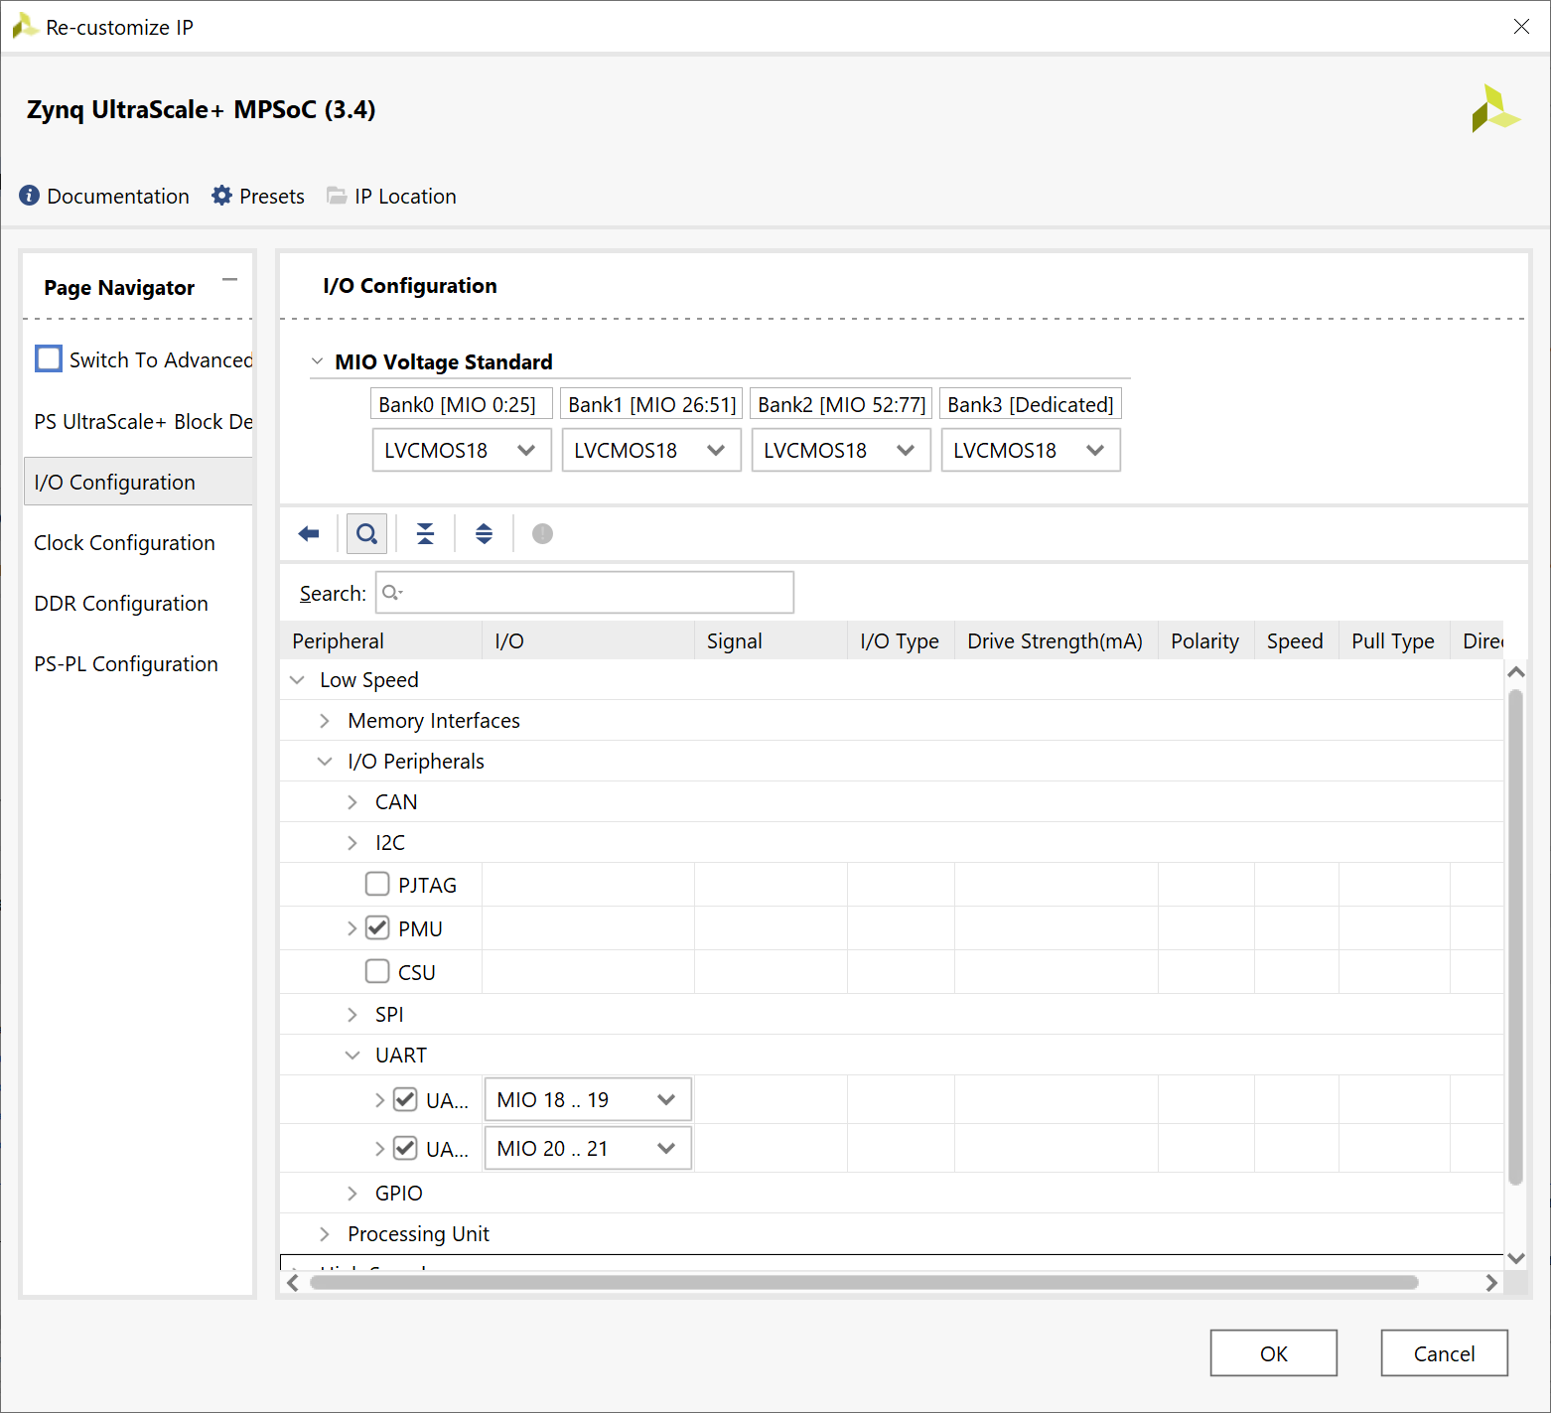Open the MIO 18 .. 19 dropdown
This screenshot has height=1413, width=1551.
[588, 1099]
